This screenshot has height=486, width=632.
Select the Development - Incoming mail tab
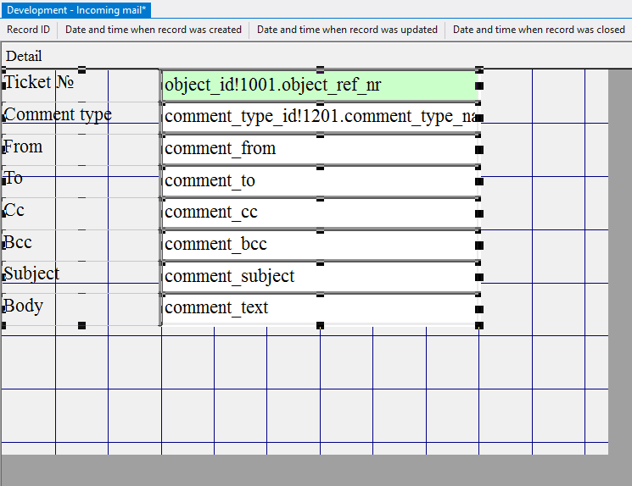point(76,9)
